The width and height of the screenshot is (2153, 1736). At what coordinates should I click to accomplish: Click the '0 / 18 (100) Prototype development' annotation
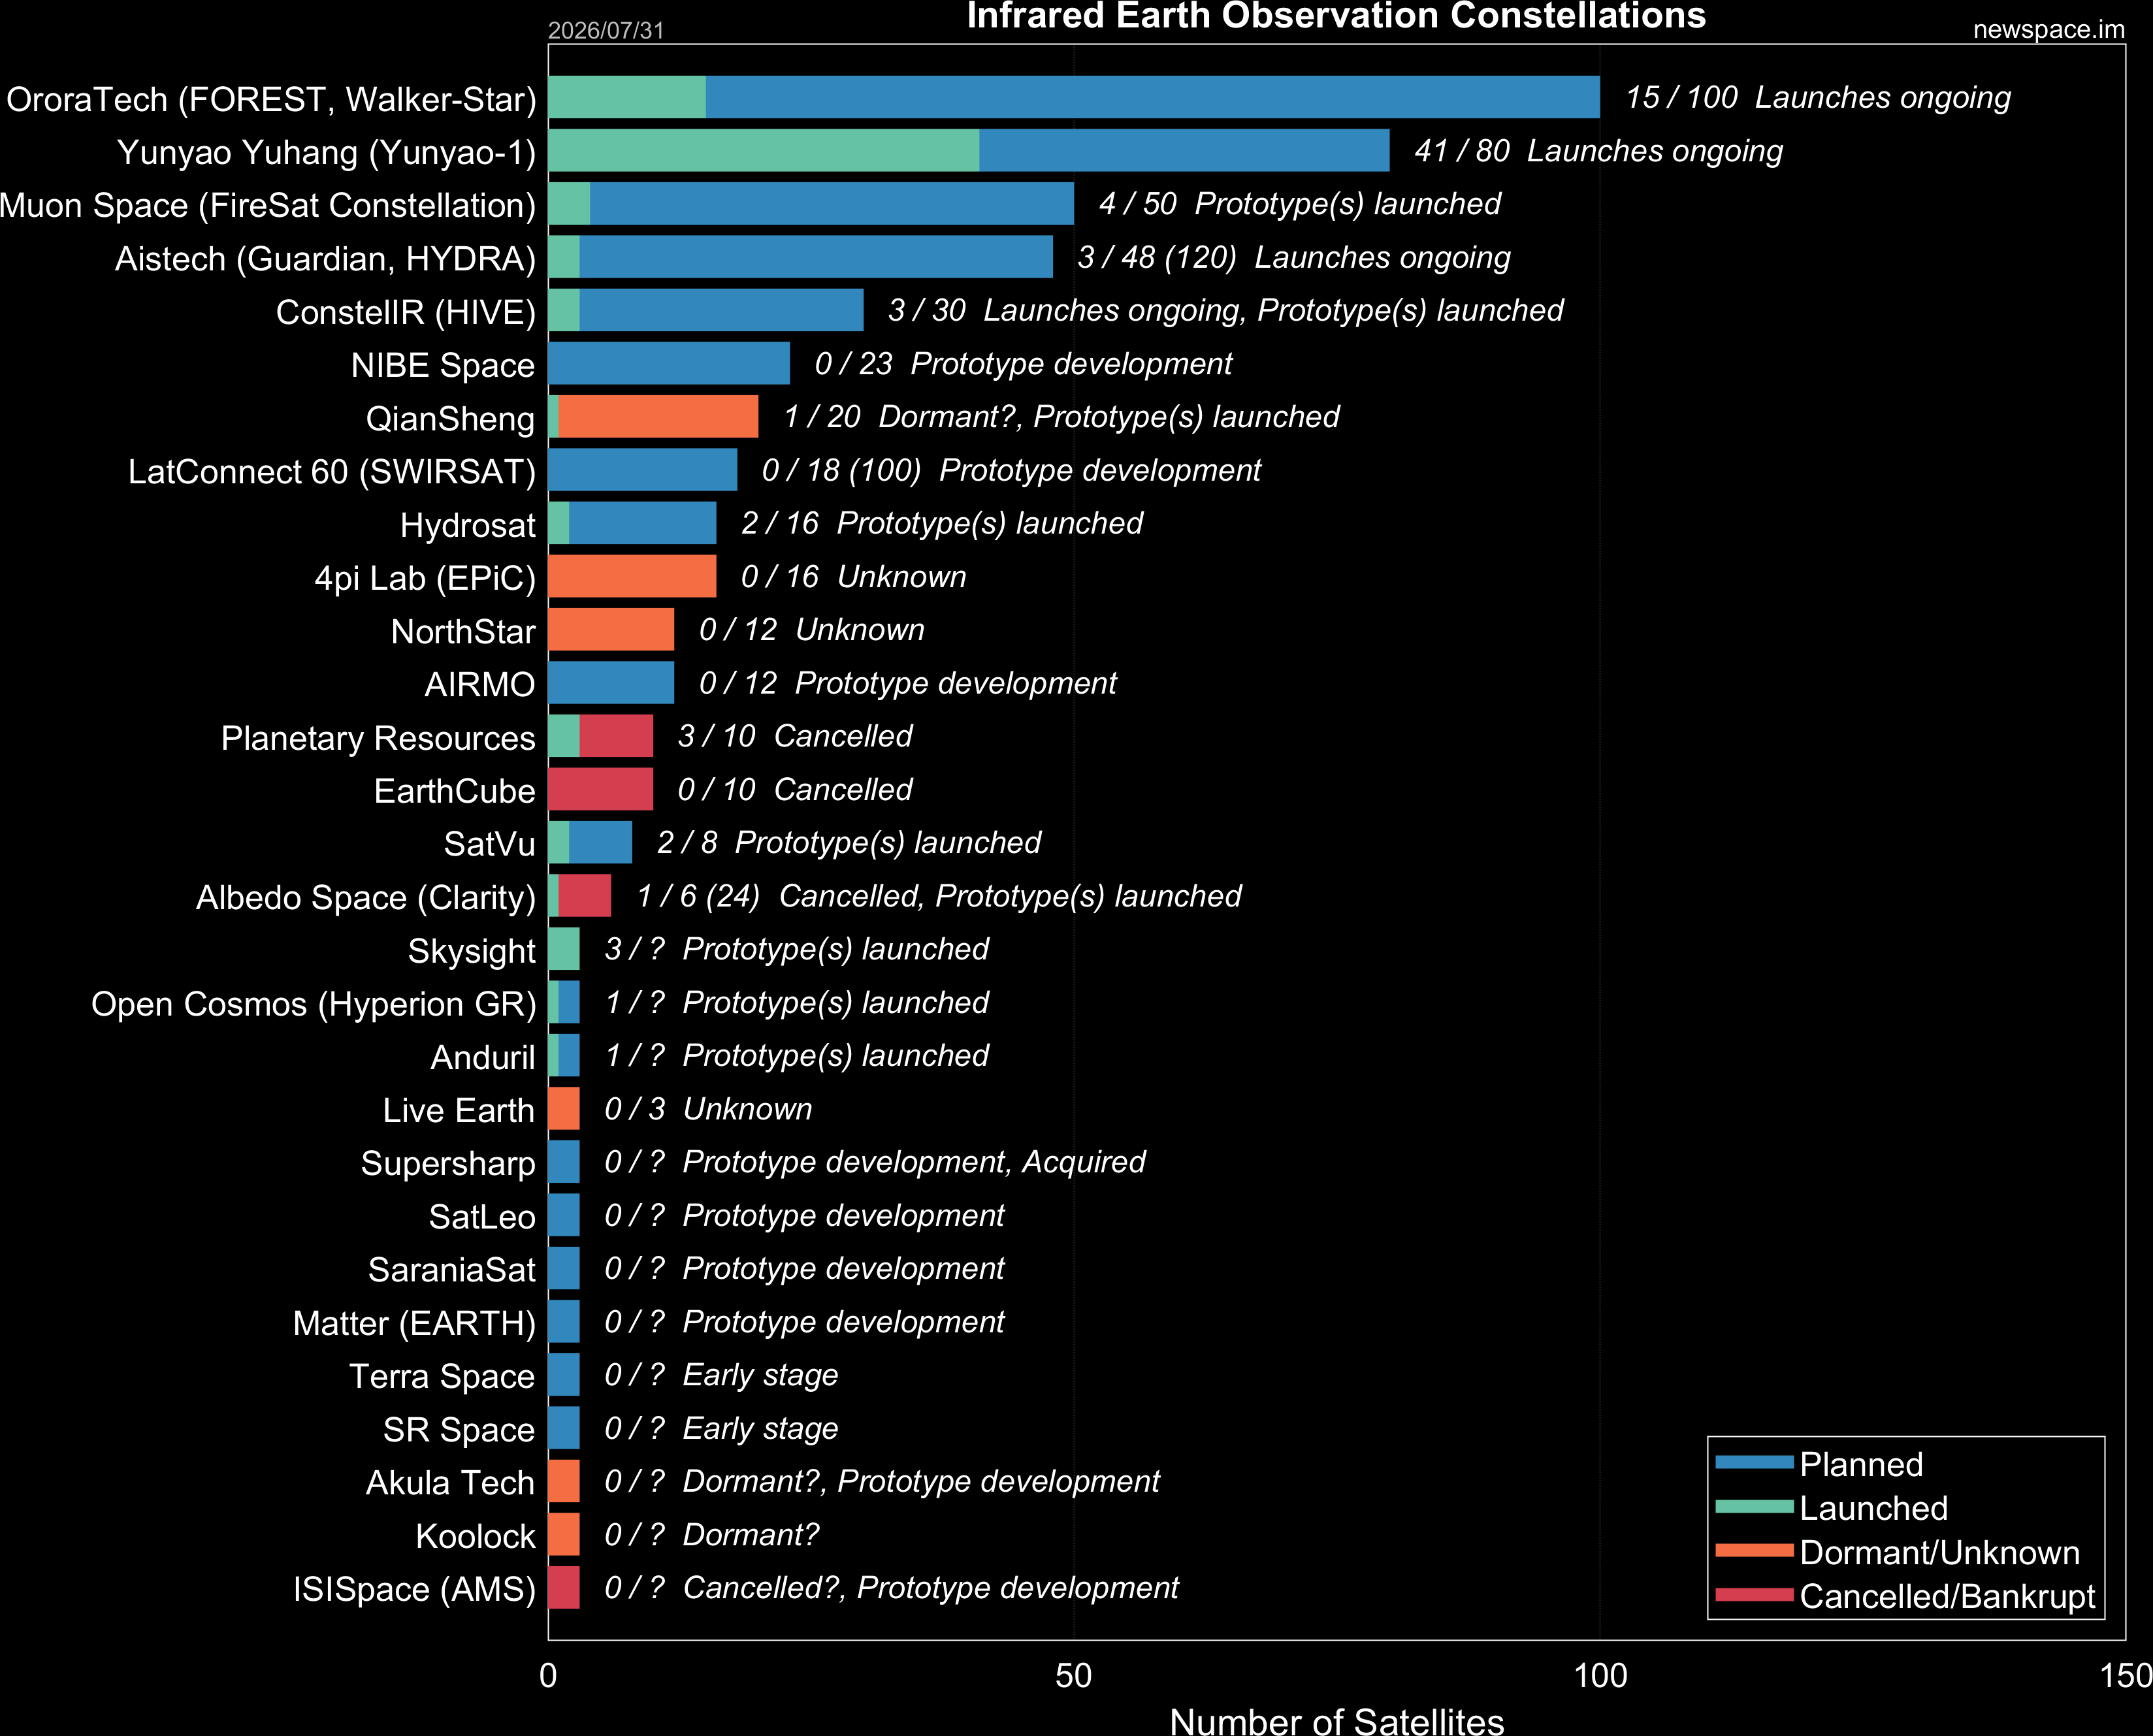pos(1011,470)
